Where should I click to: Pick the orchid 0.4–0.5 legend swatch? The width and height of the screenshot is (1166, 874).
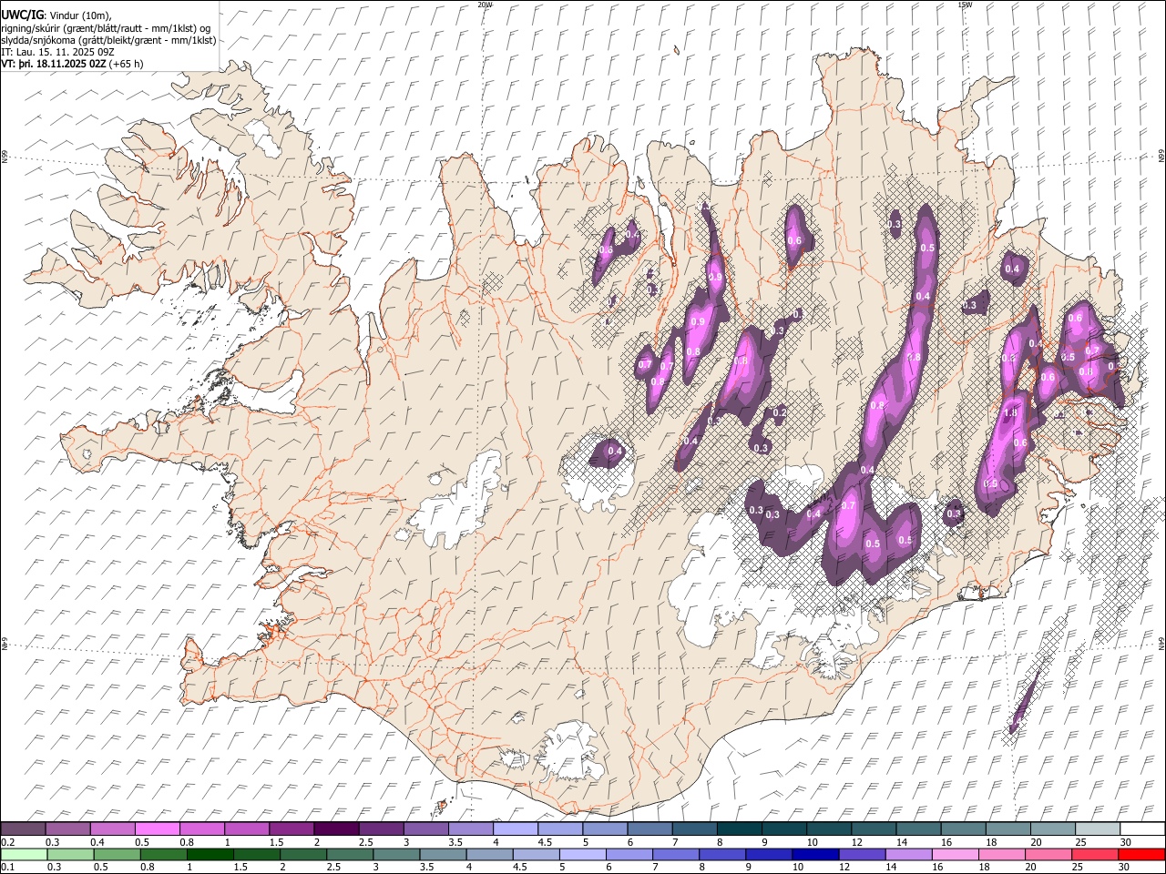pos(112,829)
